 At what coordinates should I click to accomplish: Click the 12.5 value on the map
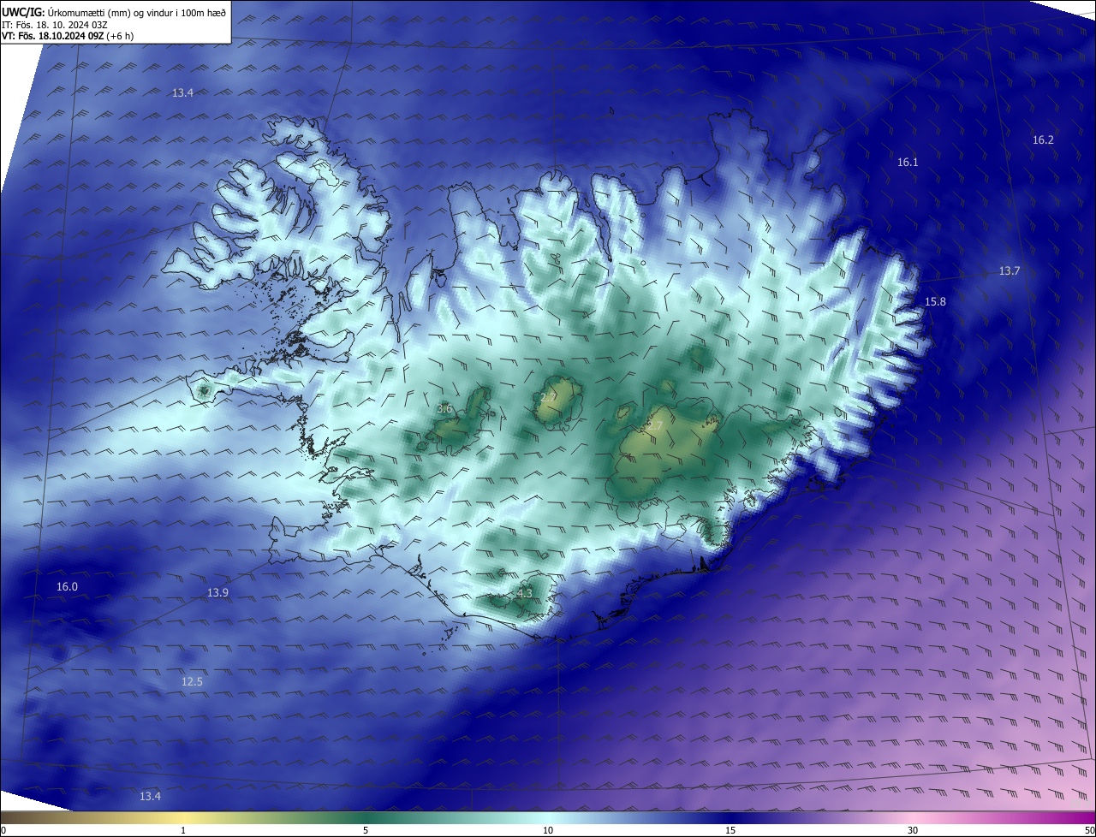coord(192,681)
